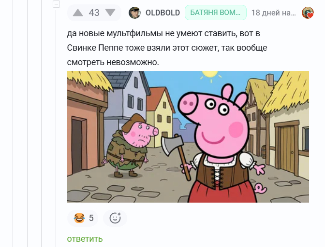Open the '18 дней на...' timestamp link
Screen dimensions: 325x247
274,13
